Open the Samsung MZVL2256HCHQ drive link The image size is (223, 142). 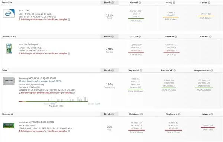38,78
